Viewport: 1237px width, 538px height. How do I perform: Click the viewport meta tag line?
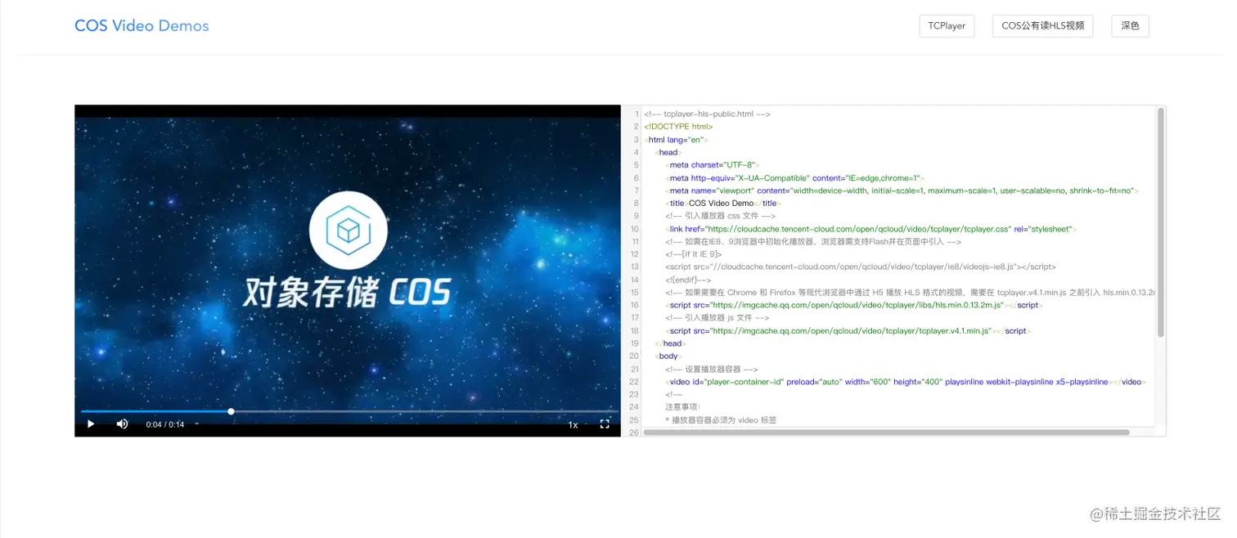point(902,191)
